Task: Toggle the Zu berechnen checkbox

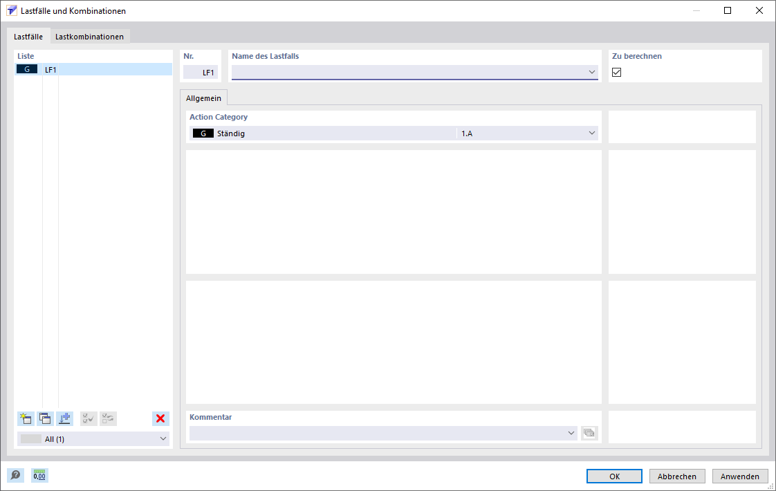Action: (x=617, y=72)
